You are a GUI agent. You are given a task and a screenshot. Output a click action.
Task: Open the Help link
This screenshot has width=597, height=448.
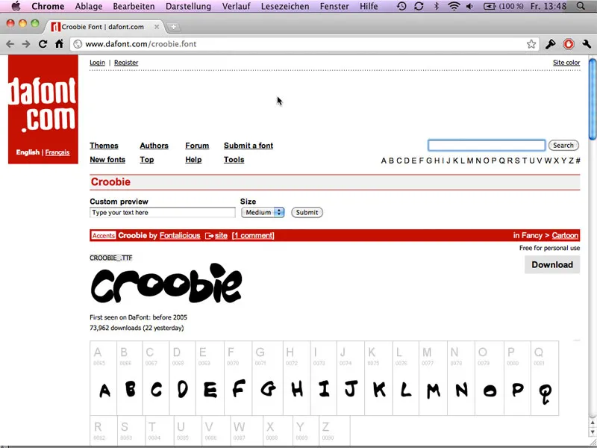click(x=193, y=160)
